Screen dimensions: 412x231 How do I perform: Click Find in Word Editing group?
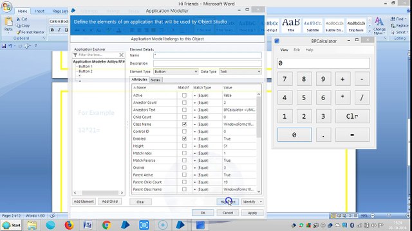tap(398, 19)
